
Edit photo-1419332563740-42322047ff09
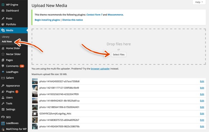pos(202,94)
